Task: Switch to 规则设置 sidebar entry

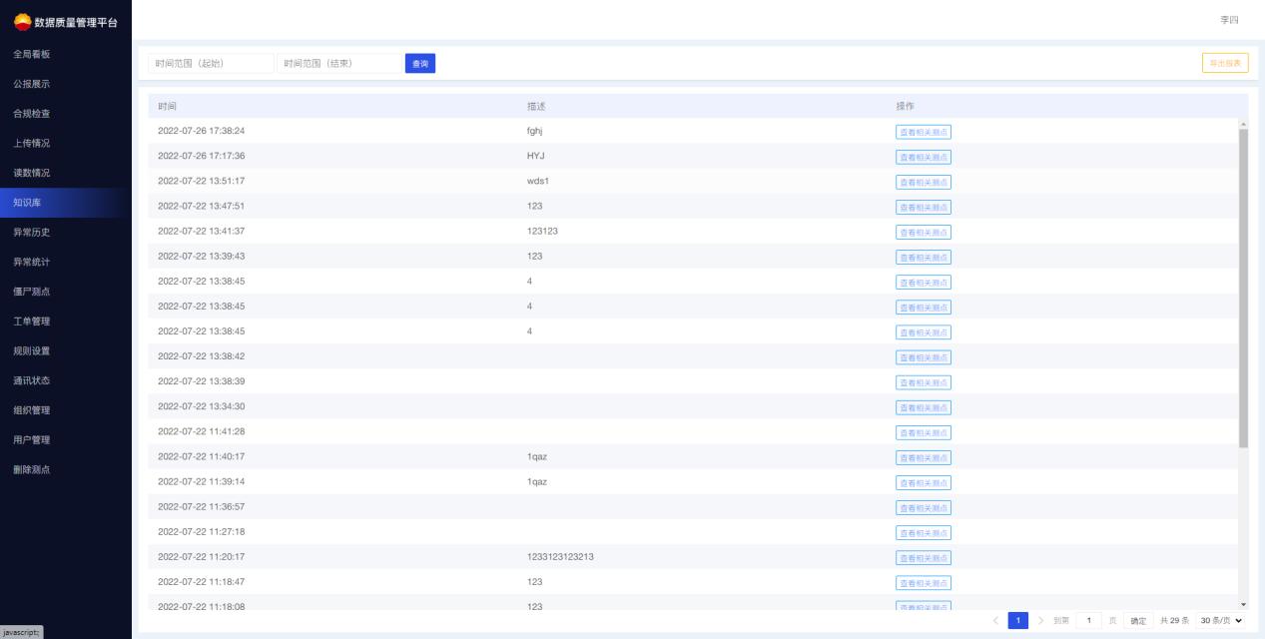Action: pos(32,351)
